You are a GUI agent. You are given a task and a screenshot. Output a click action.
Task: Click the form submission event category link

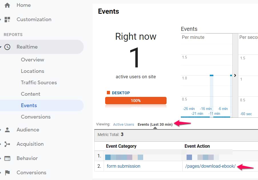point(123,166)
